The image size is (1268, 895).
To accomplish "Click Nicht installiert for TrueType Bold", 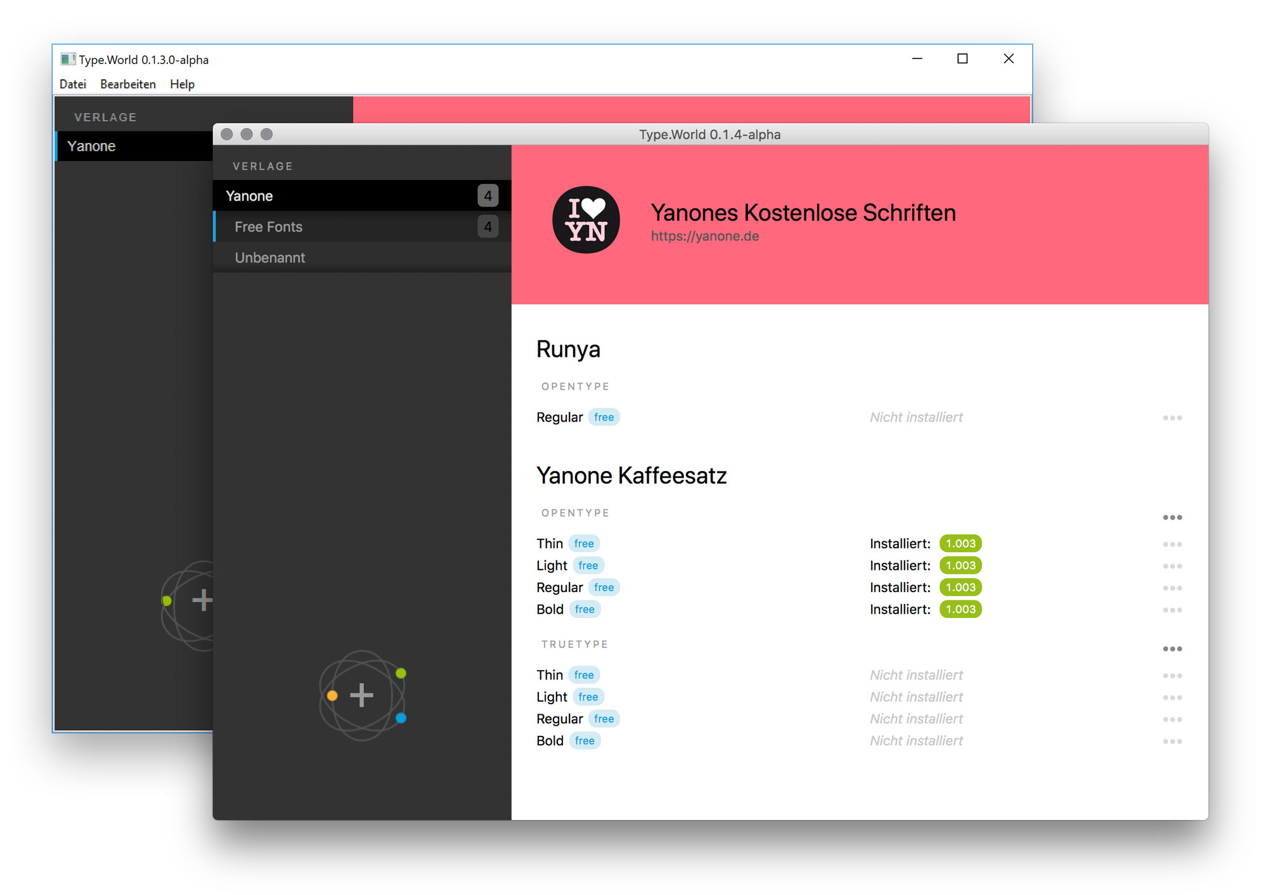I will point(916,740).
